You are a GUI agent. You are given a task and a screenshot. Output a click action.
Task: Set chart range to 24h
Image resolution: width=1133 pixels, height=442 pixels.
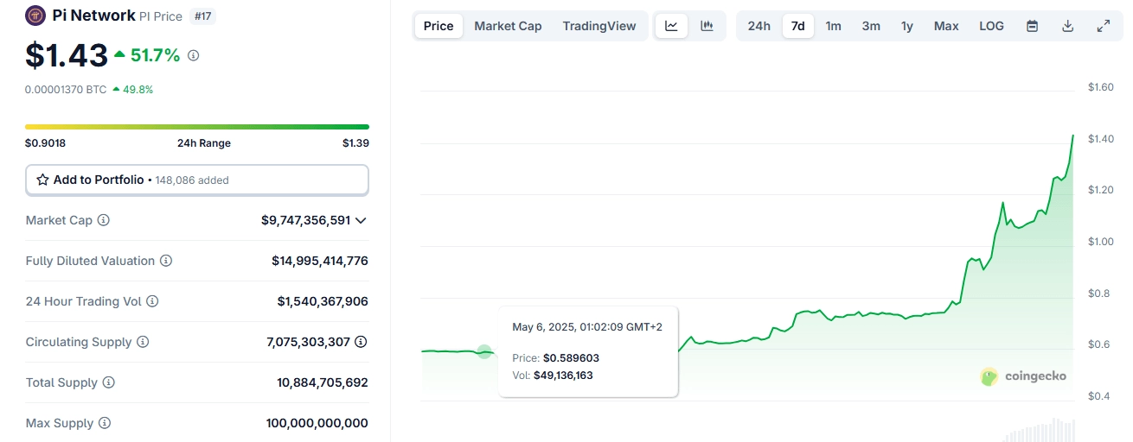(x=759, y=26)
